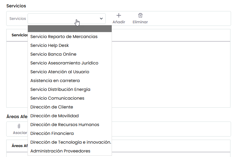Select Dirección de Recursos Humanos
This screenshot has height=157, width=235.
(65, 125)
